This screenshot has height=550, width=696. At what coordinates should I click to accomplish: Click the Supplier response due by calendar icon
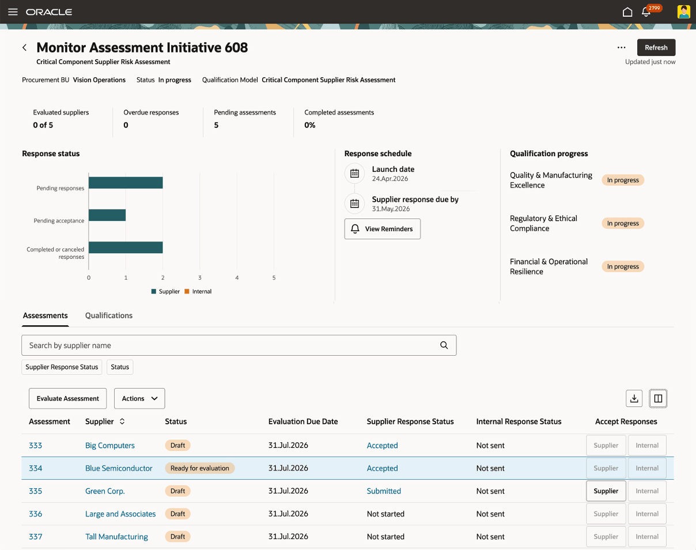click(x=354, y=203)
